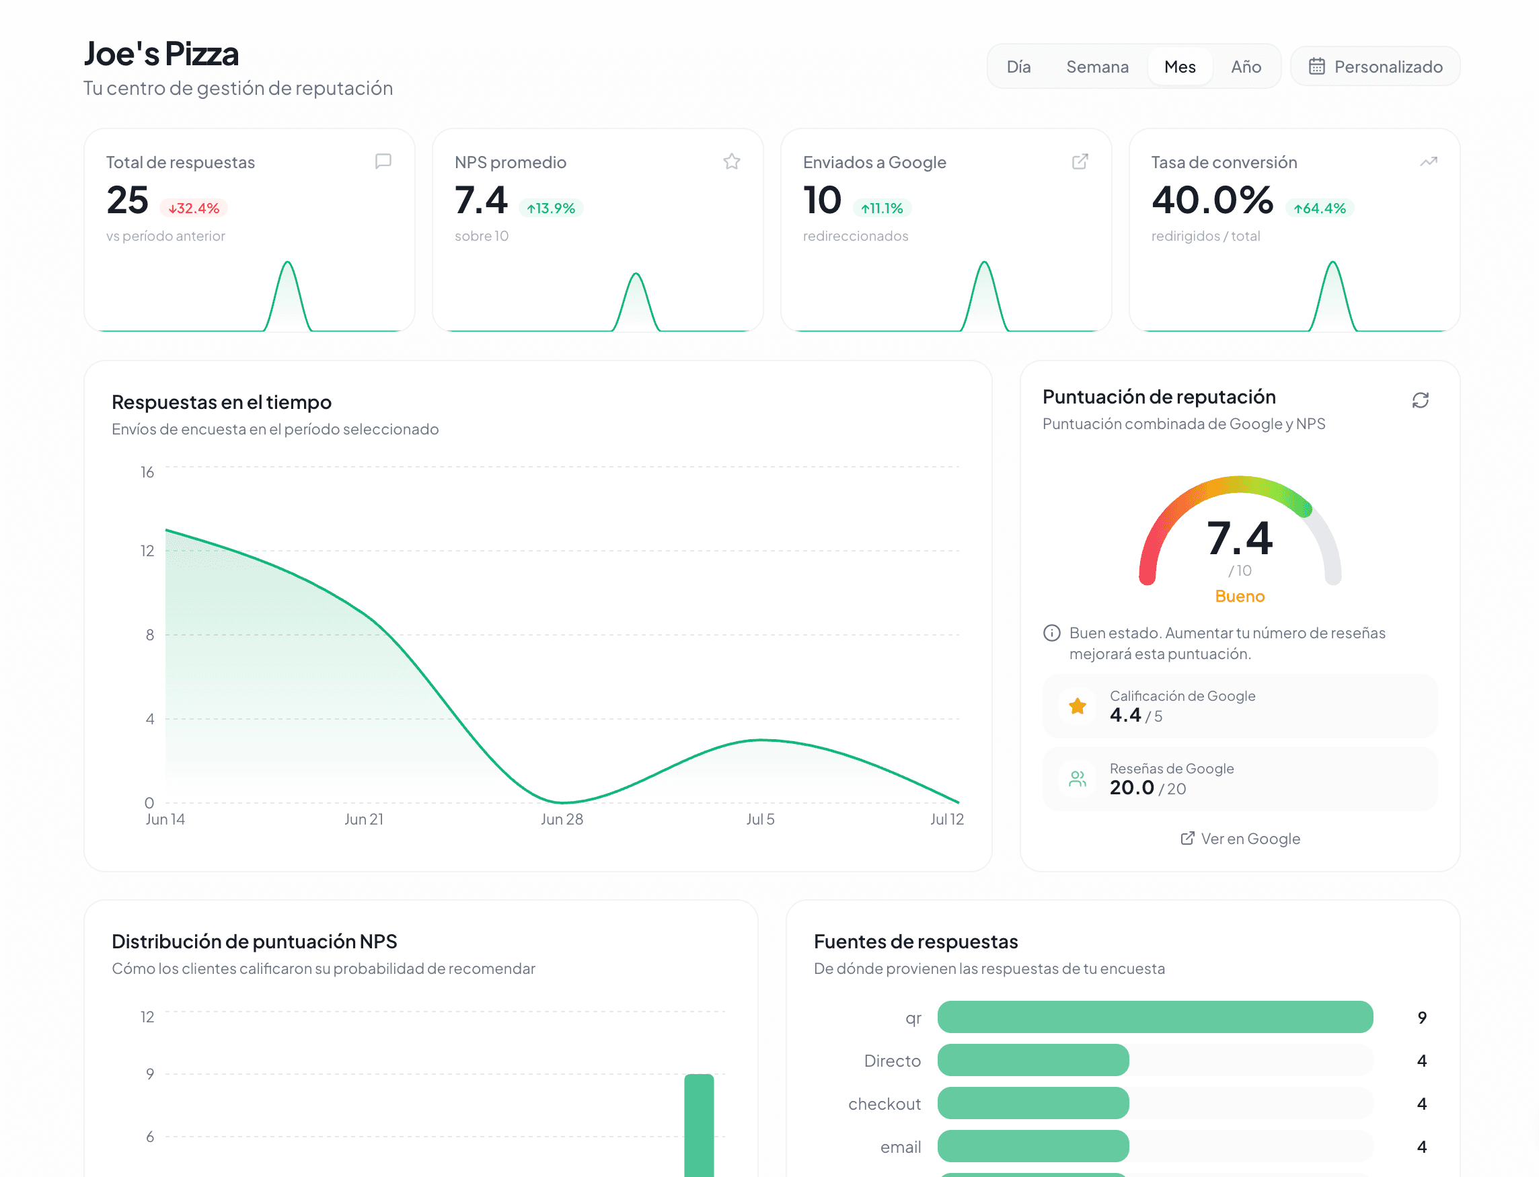Viewport: 1539px width, 1177px height.
Task: Click the Distribución de puntuación NPS heading
Action: click(x=254, y=942)
